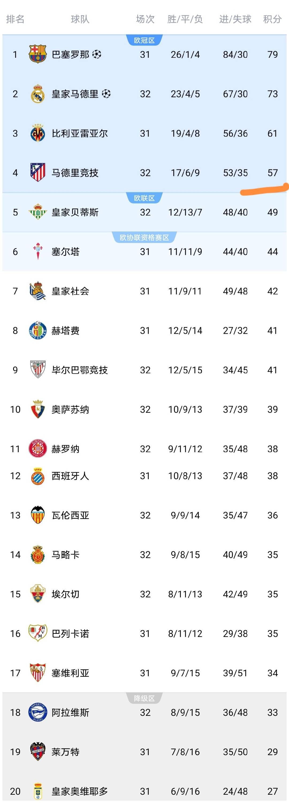The height and width of the screenshot is (803, 289).
Task: Click the Sevilla club crest
Action: coord(37,673)
